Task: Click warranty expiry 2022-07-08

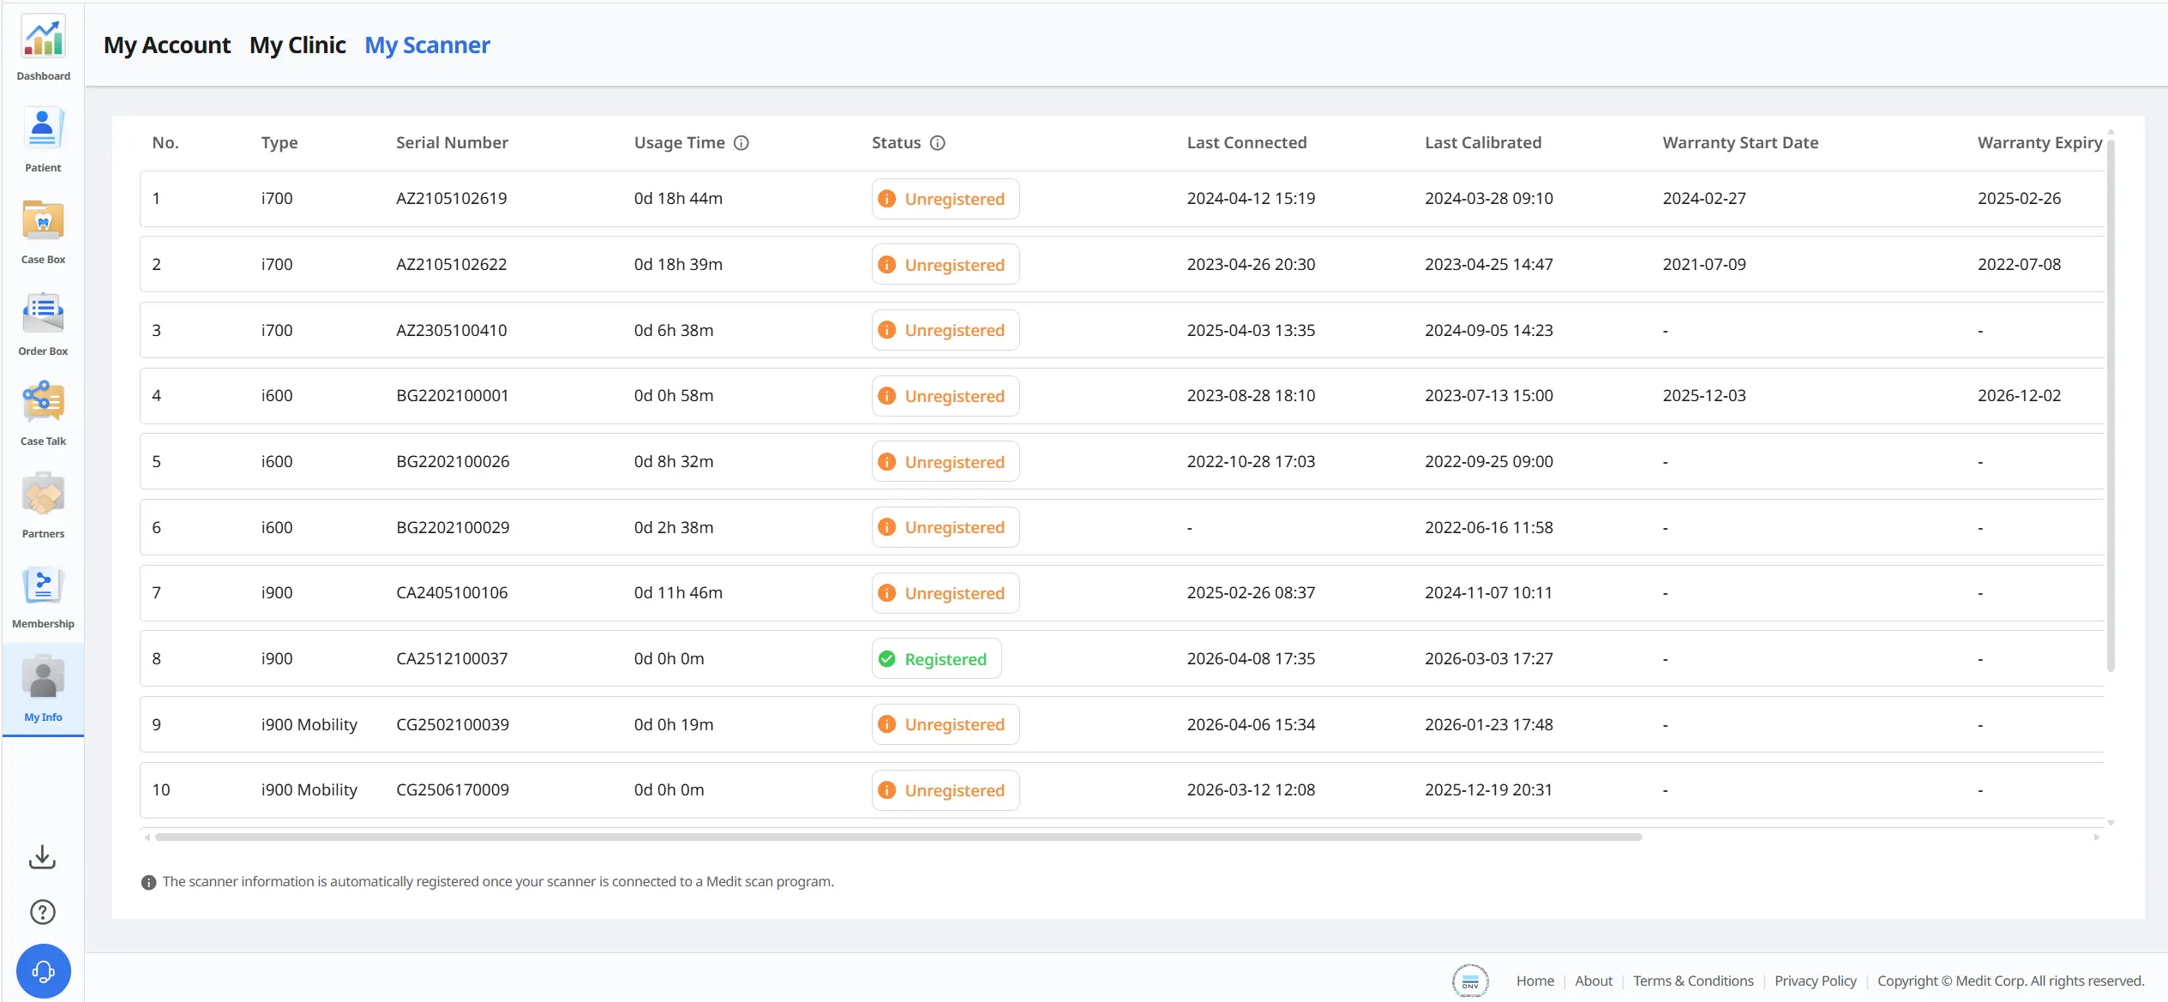Action: pos(2019,265)
